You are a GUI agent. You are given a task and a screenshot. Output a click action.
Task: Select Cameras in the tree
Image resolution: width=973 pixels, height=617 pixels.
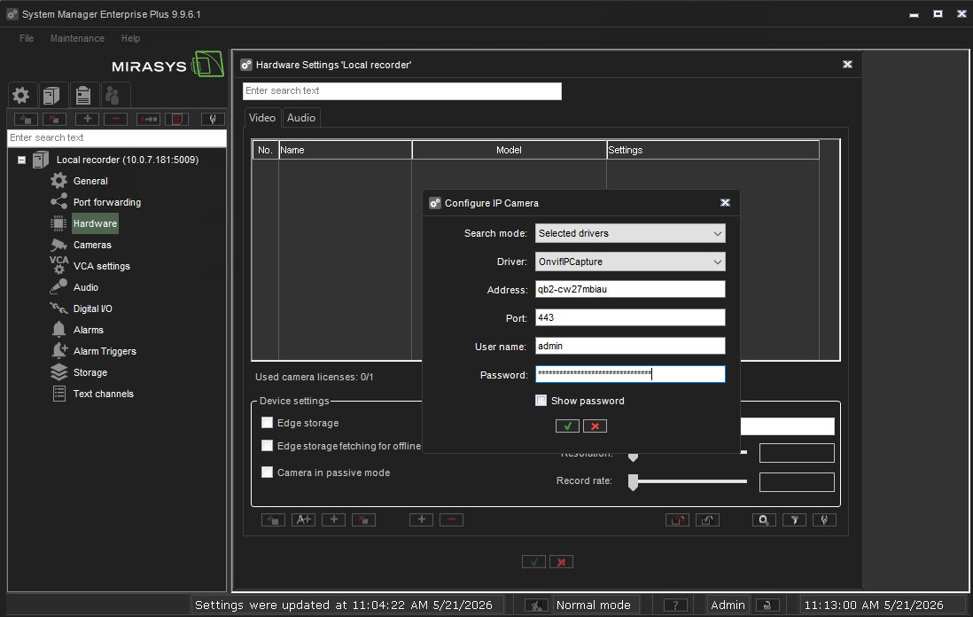[92, 246]
